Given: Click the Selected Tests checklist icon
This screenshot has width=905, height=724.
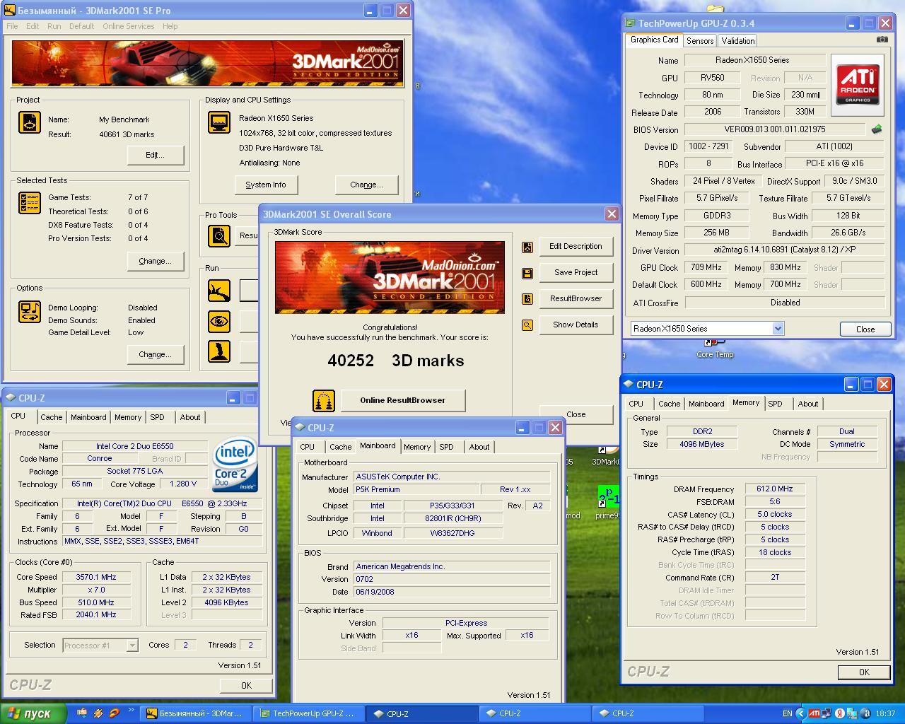Looking at the screenshot, I should 29,203.
